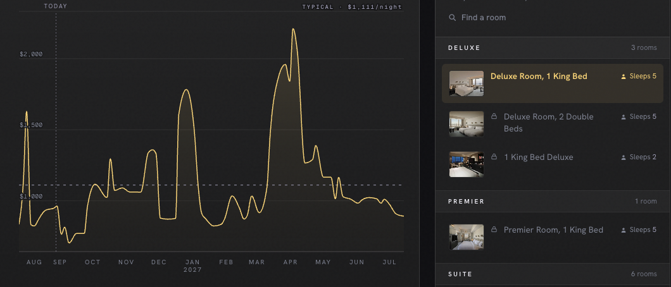Click the 3 rooms count label
671x287 pixels.
click(644, 48)
